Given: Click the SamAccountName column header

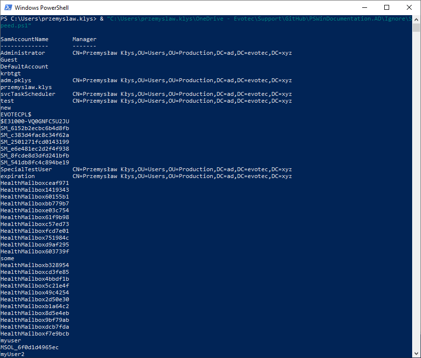Looking at the screenshot, I should pos(25,39).
